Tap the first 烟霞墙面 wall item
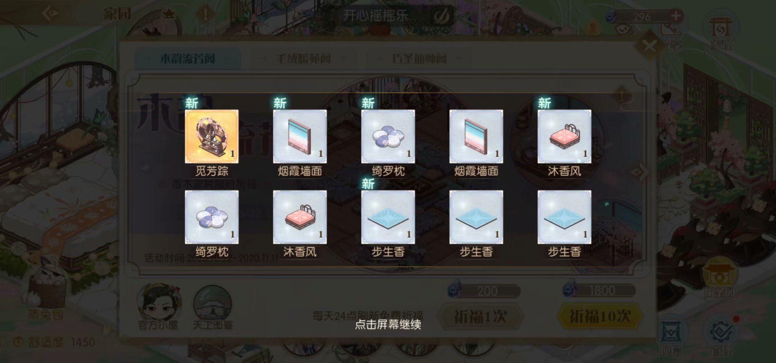 pyautogui.click(x=300, y=136)
